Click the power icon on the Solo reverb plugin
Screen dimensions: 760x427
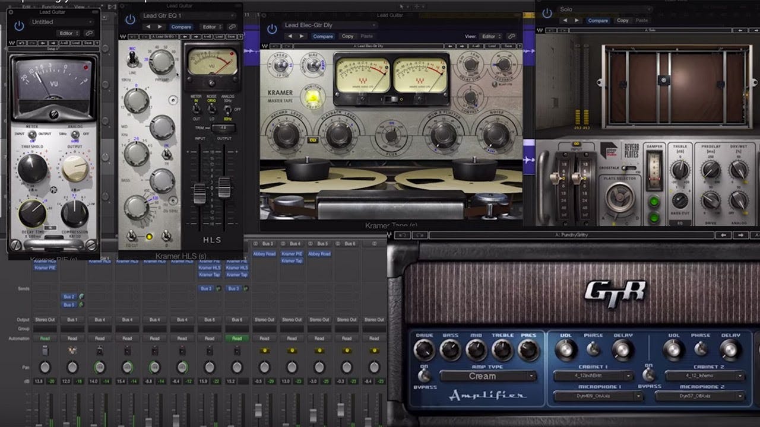point(547,13)
